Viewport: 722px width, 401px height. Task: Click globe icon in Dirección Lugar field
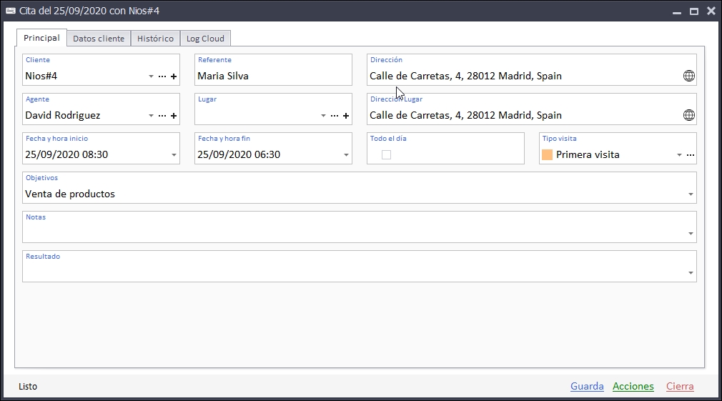point(689,115)
